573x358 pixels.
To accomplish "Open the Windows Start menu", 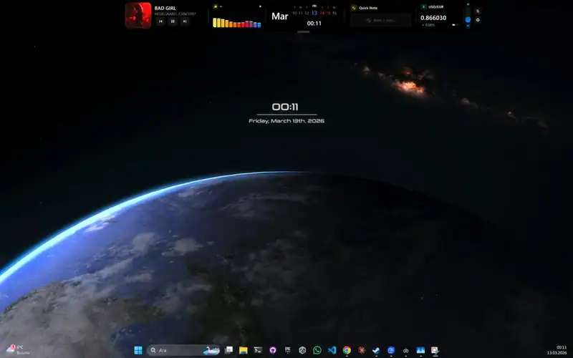I will [x=138, y=350].
